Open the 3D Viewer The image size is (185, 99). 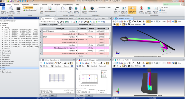pos(71,10)
